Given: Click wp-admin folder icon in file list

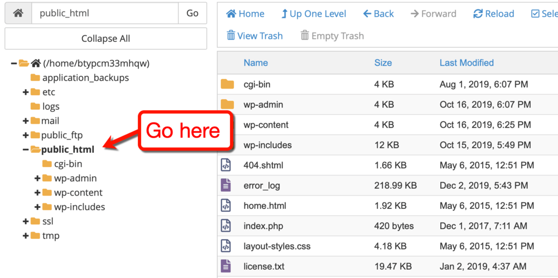Looking at the screenshot, I should pyautogui.click(x=228, y=105).
